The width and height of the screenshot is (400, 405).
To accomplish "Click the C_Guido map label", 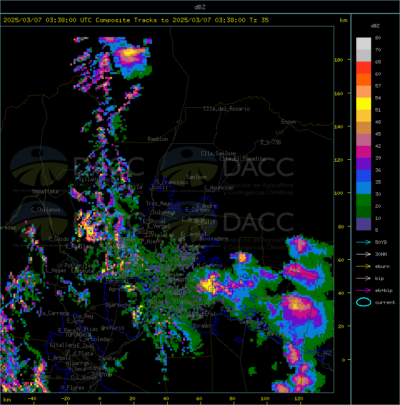I will coord(59,239).
